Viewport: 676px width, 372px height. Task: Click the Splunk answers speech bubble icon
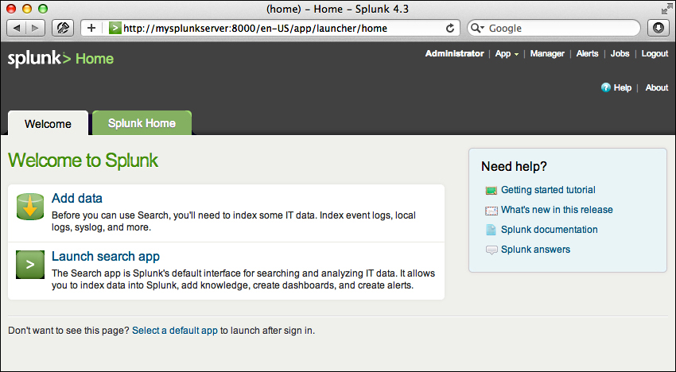tap(491, 250)
